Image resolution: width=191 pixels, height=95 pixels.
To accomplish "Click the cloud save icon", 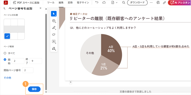I will (x=104, y=3).
